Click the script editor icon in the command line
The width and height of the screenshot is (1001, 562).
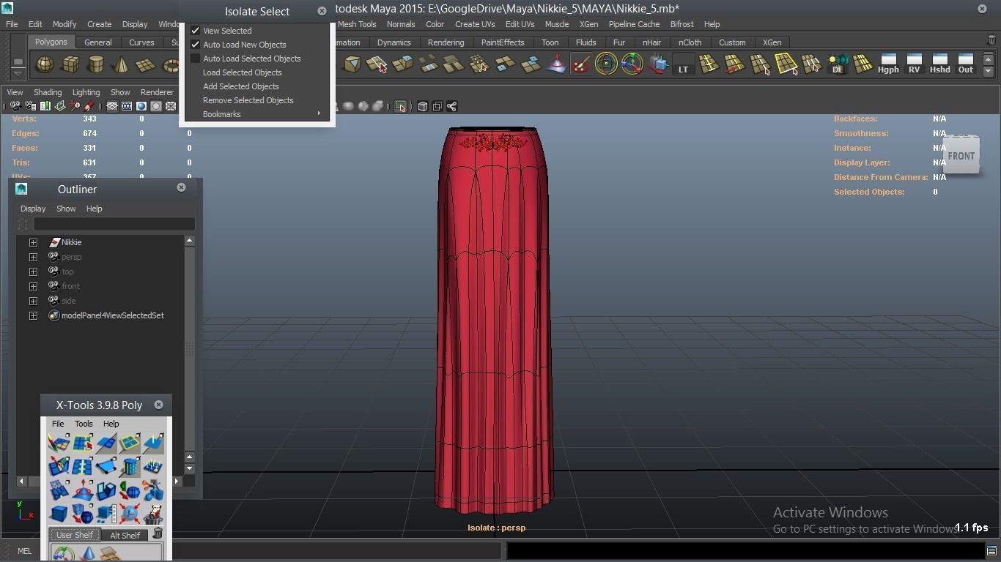(991, 551)
